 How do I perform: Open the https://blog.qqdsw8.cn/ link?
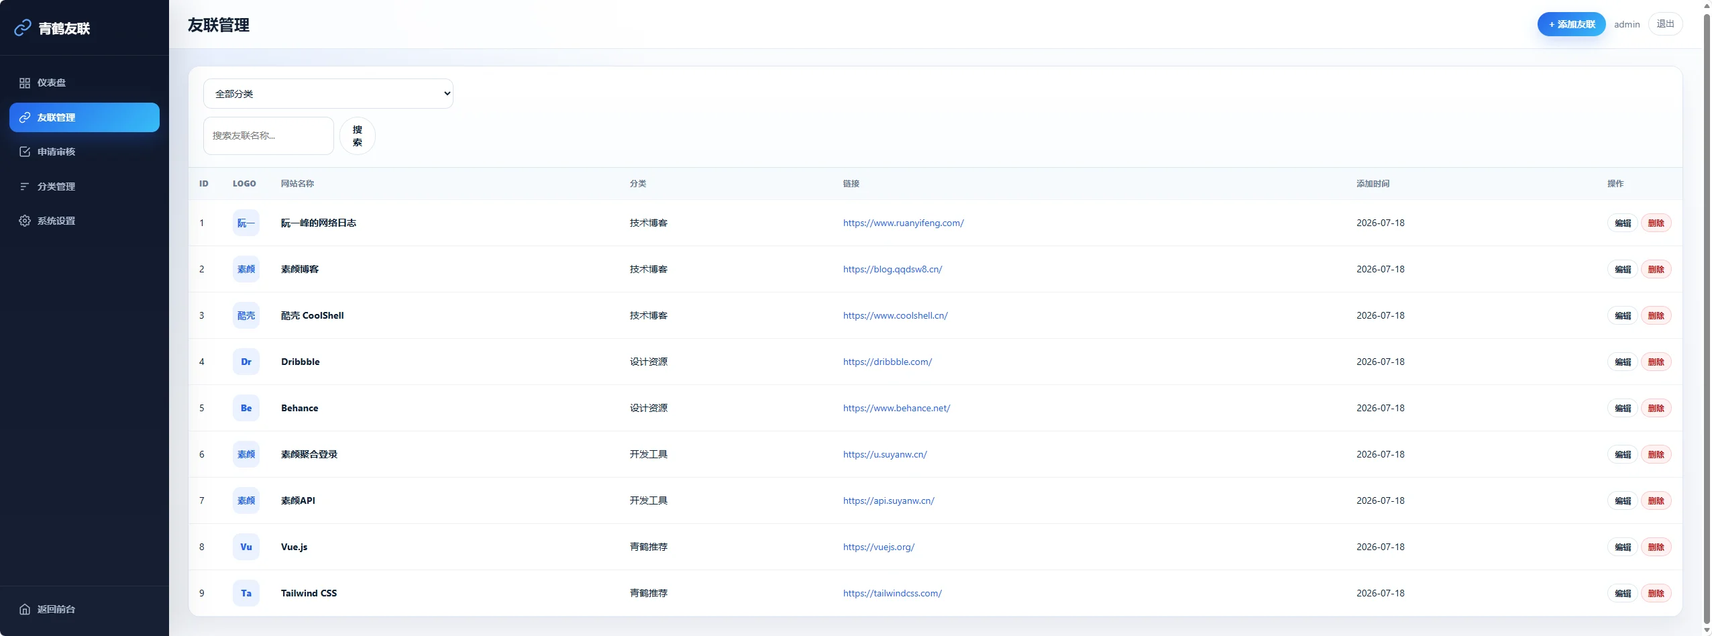[892, 269]
